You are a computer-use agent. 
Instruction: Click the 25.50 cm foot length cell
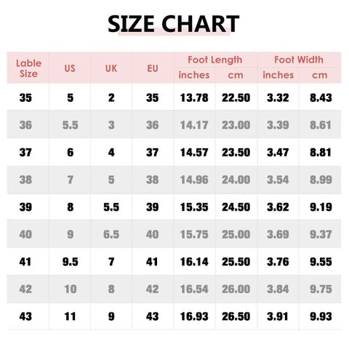(x=236, y=262)
